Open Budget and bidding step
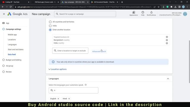This screenshot has height=107, width=190. tap(13, 60)
